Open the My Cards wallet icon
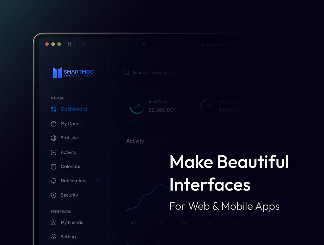 54,124
